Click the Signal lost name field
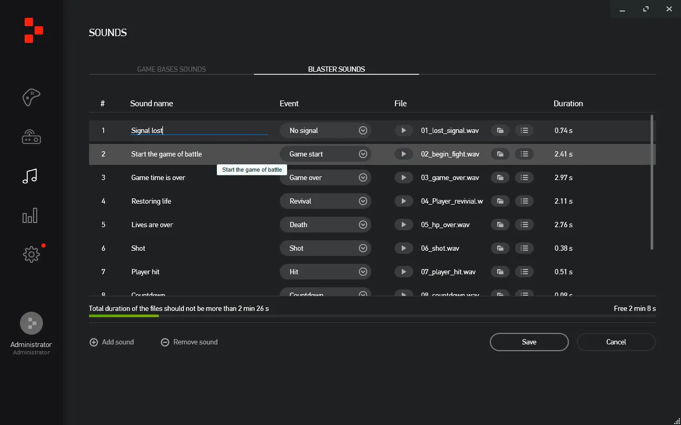Screen dimensions: 681x425 (199, 130)
